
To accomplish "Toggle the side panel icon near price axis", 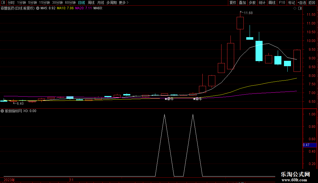I will click(300, 8).
